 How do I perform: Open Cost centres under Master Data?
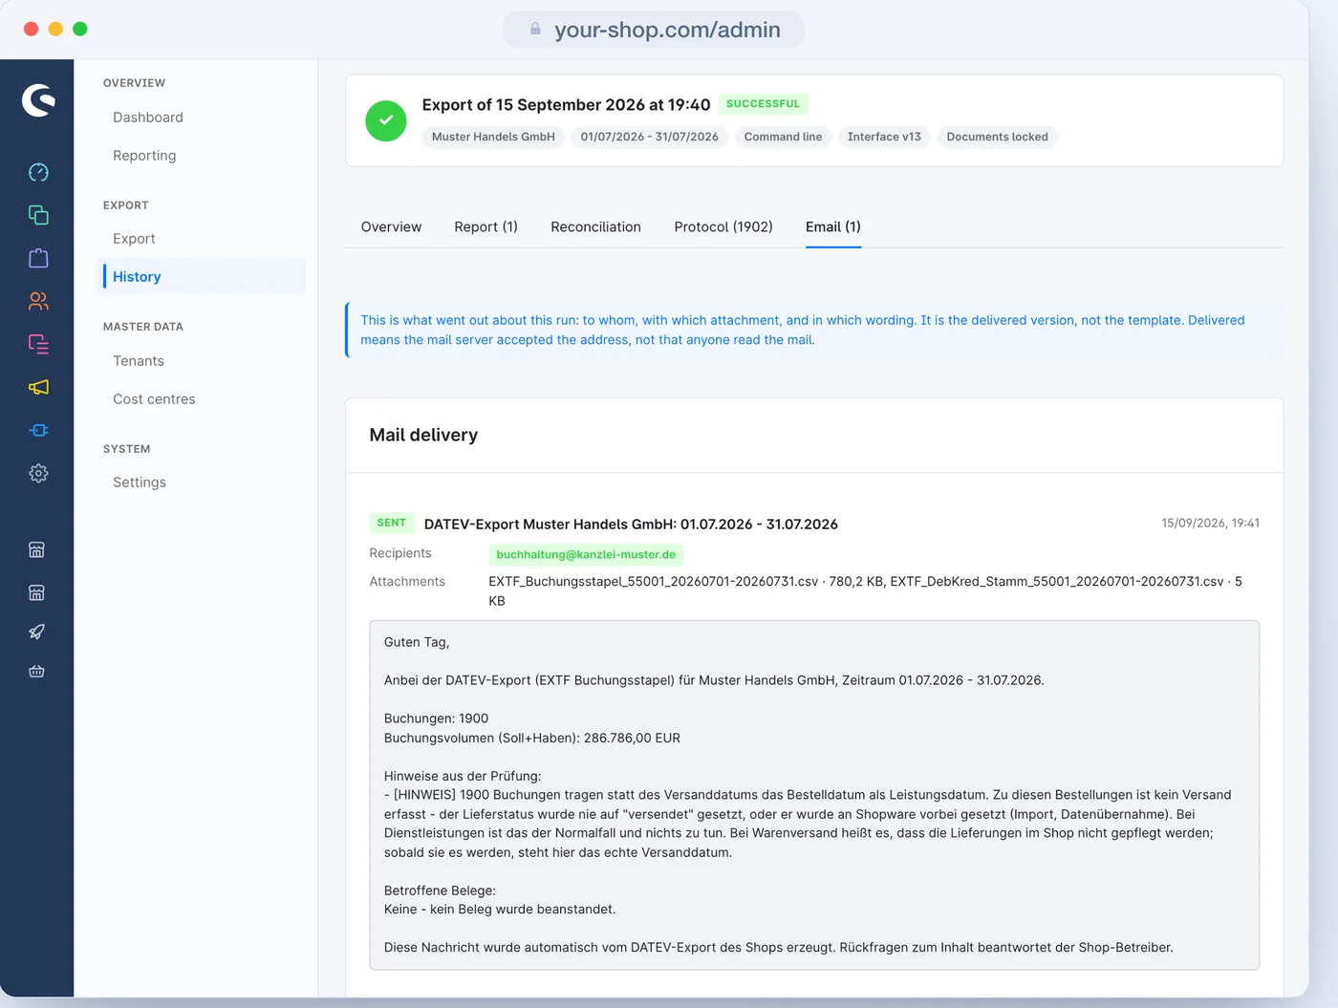click(154, 398)
